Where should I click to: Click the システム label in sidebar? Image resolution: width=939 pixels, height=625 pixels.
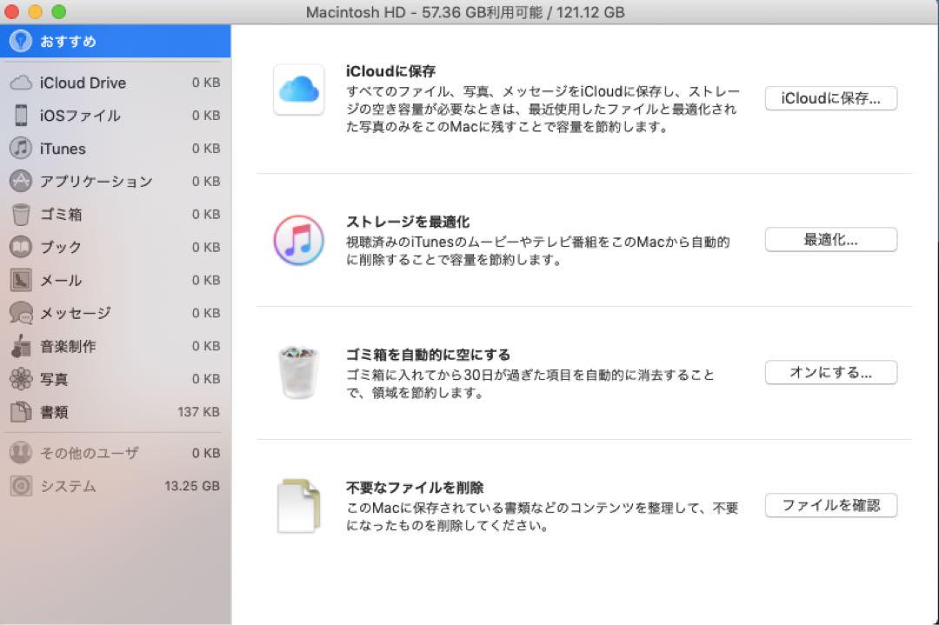tap(68, 486)
